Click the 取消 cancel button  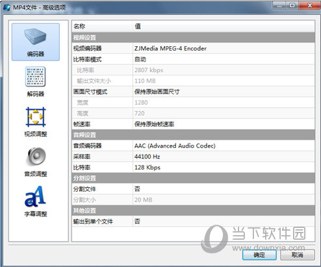click(x=298, y=255)
